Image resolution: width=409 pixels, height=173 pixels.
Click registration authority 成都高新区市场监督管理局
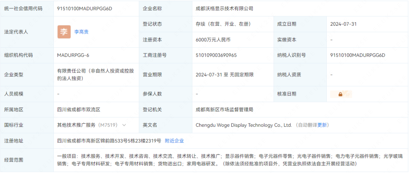tap(225, 110)
